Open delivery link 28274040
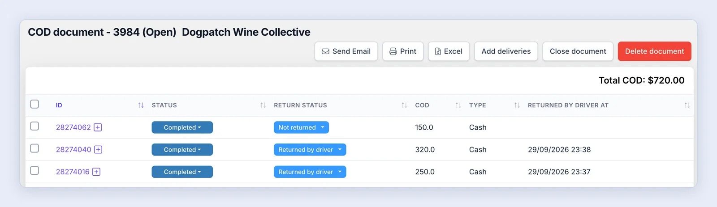717x207 pixels. 73,150
